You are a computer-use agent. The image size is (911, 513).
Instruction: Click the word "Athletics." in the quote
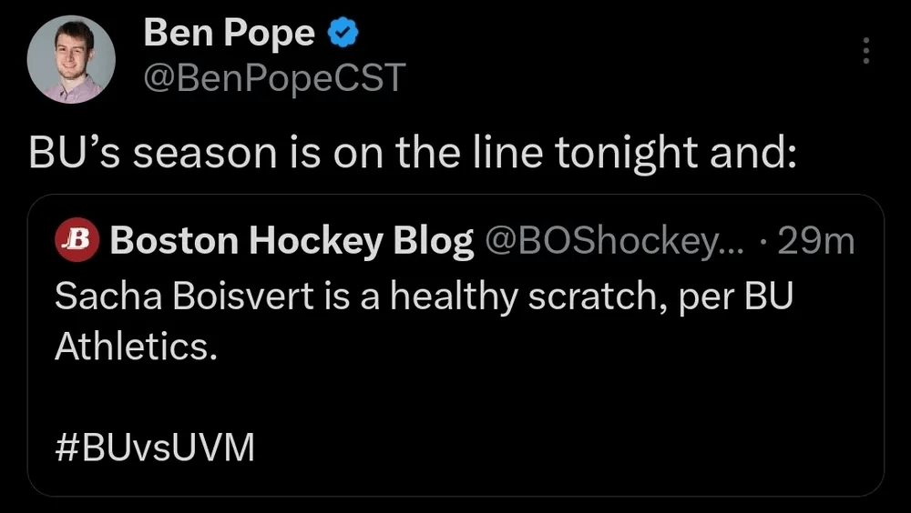[x=136, y=346]
